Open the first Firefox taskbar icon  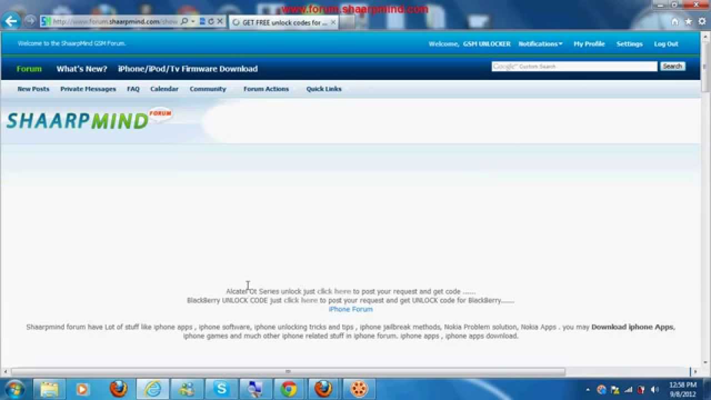(118, 389)
